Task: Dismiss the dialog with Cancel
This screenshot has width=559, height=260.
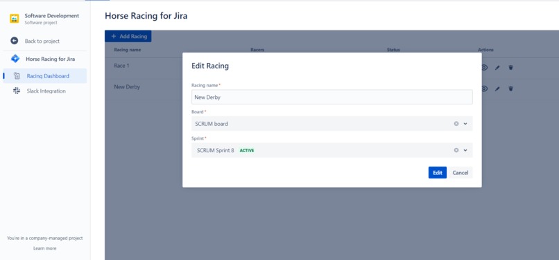Action: click(461, 172)
